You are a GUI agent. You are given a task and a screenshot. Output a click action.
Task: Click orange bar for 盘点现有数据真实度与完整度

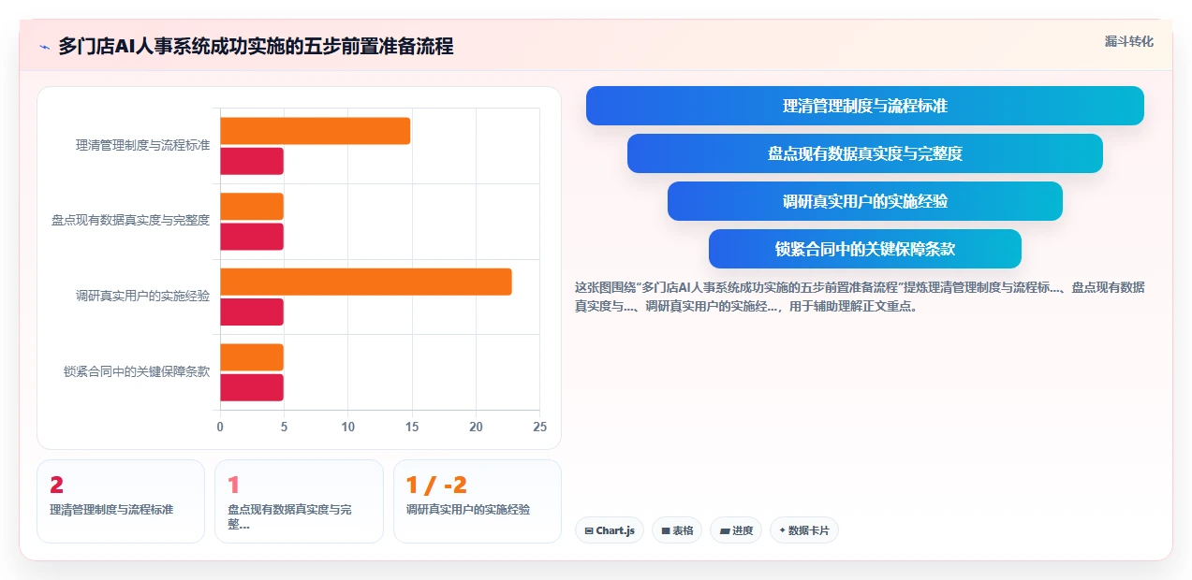[252, 206]
